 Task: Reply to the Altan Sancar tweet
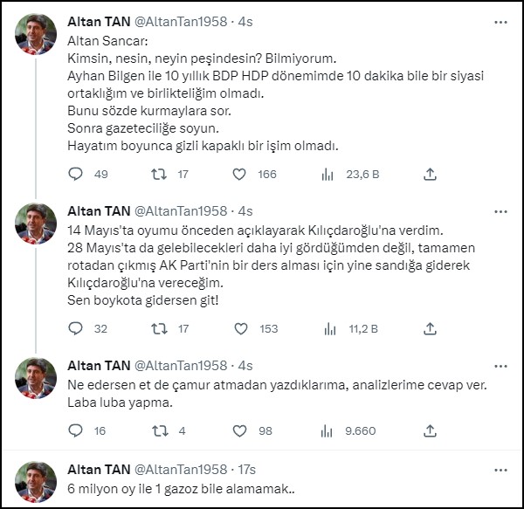(75, 175)
